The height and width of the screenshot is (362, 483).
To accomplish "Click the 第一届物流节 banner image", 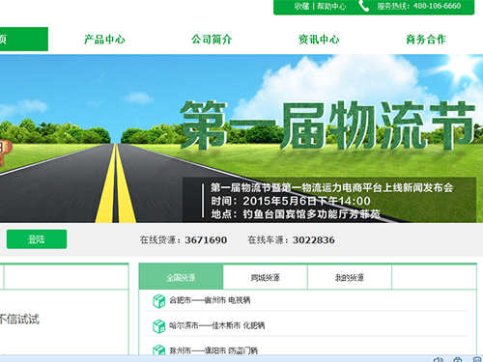I will [241, 138].
